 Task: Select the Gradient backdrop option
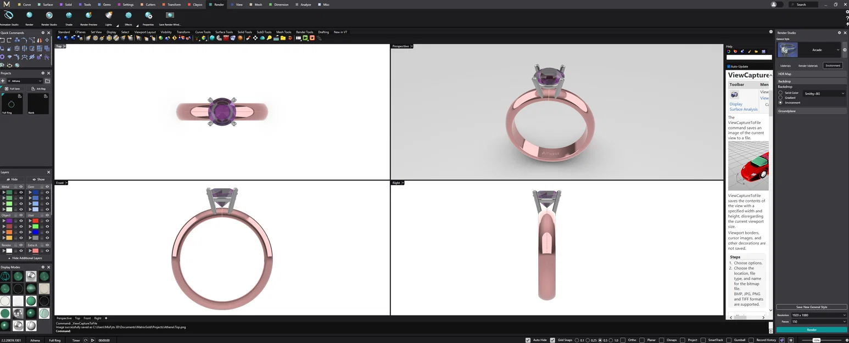click(780, 98)
